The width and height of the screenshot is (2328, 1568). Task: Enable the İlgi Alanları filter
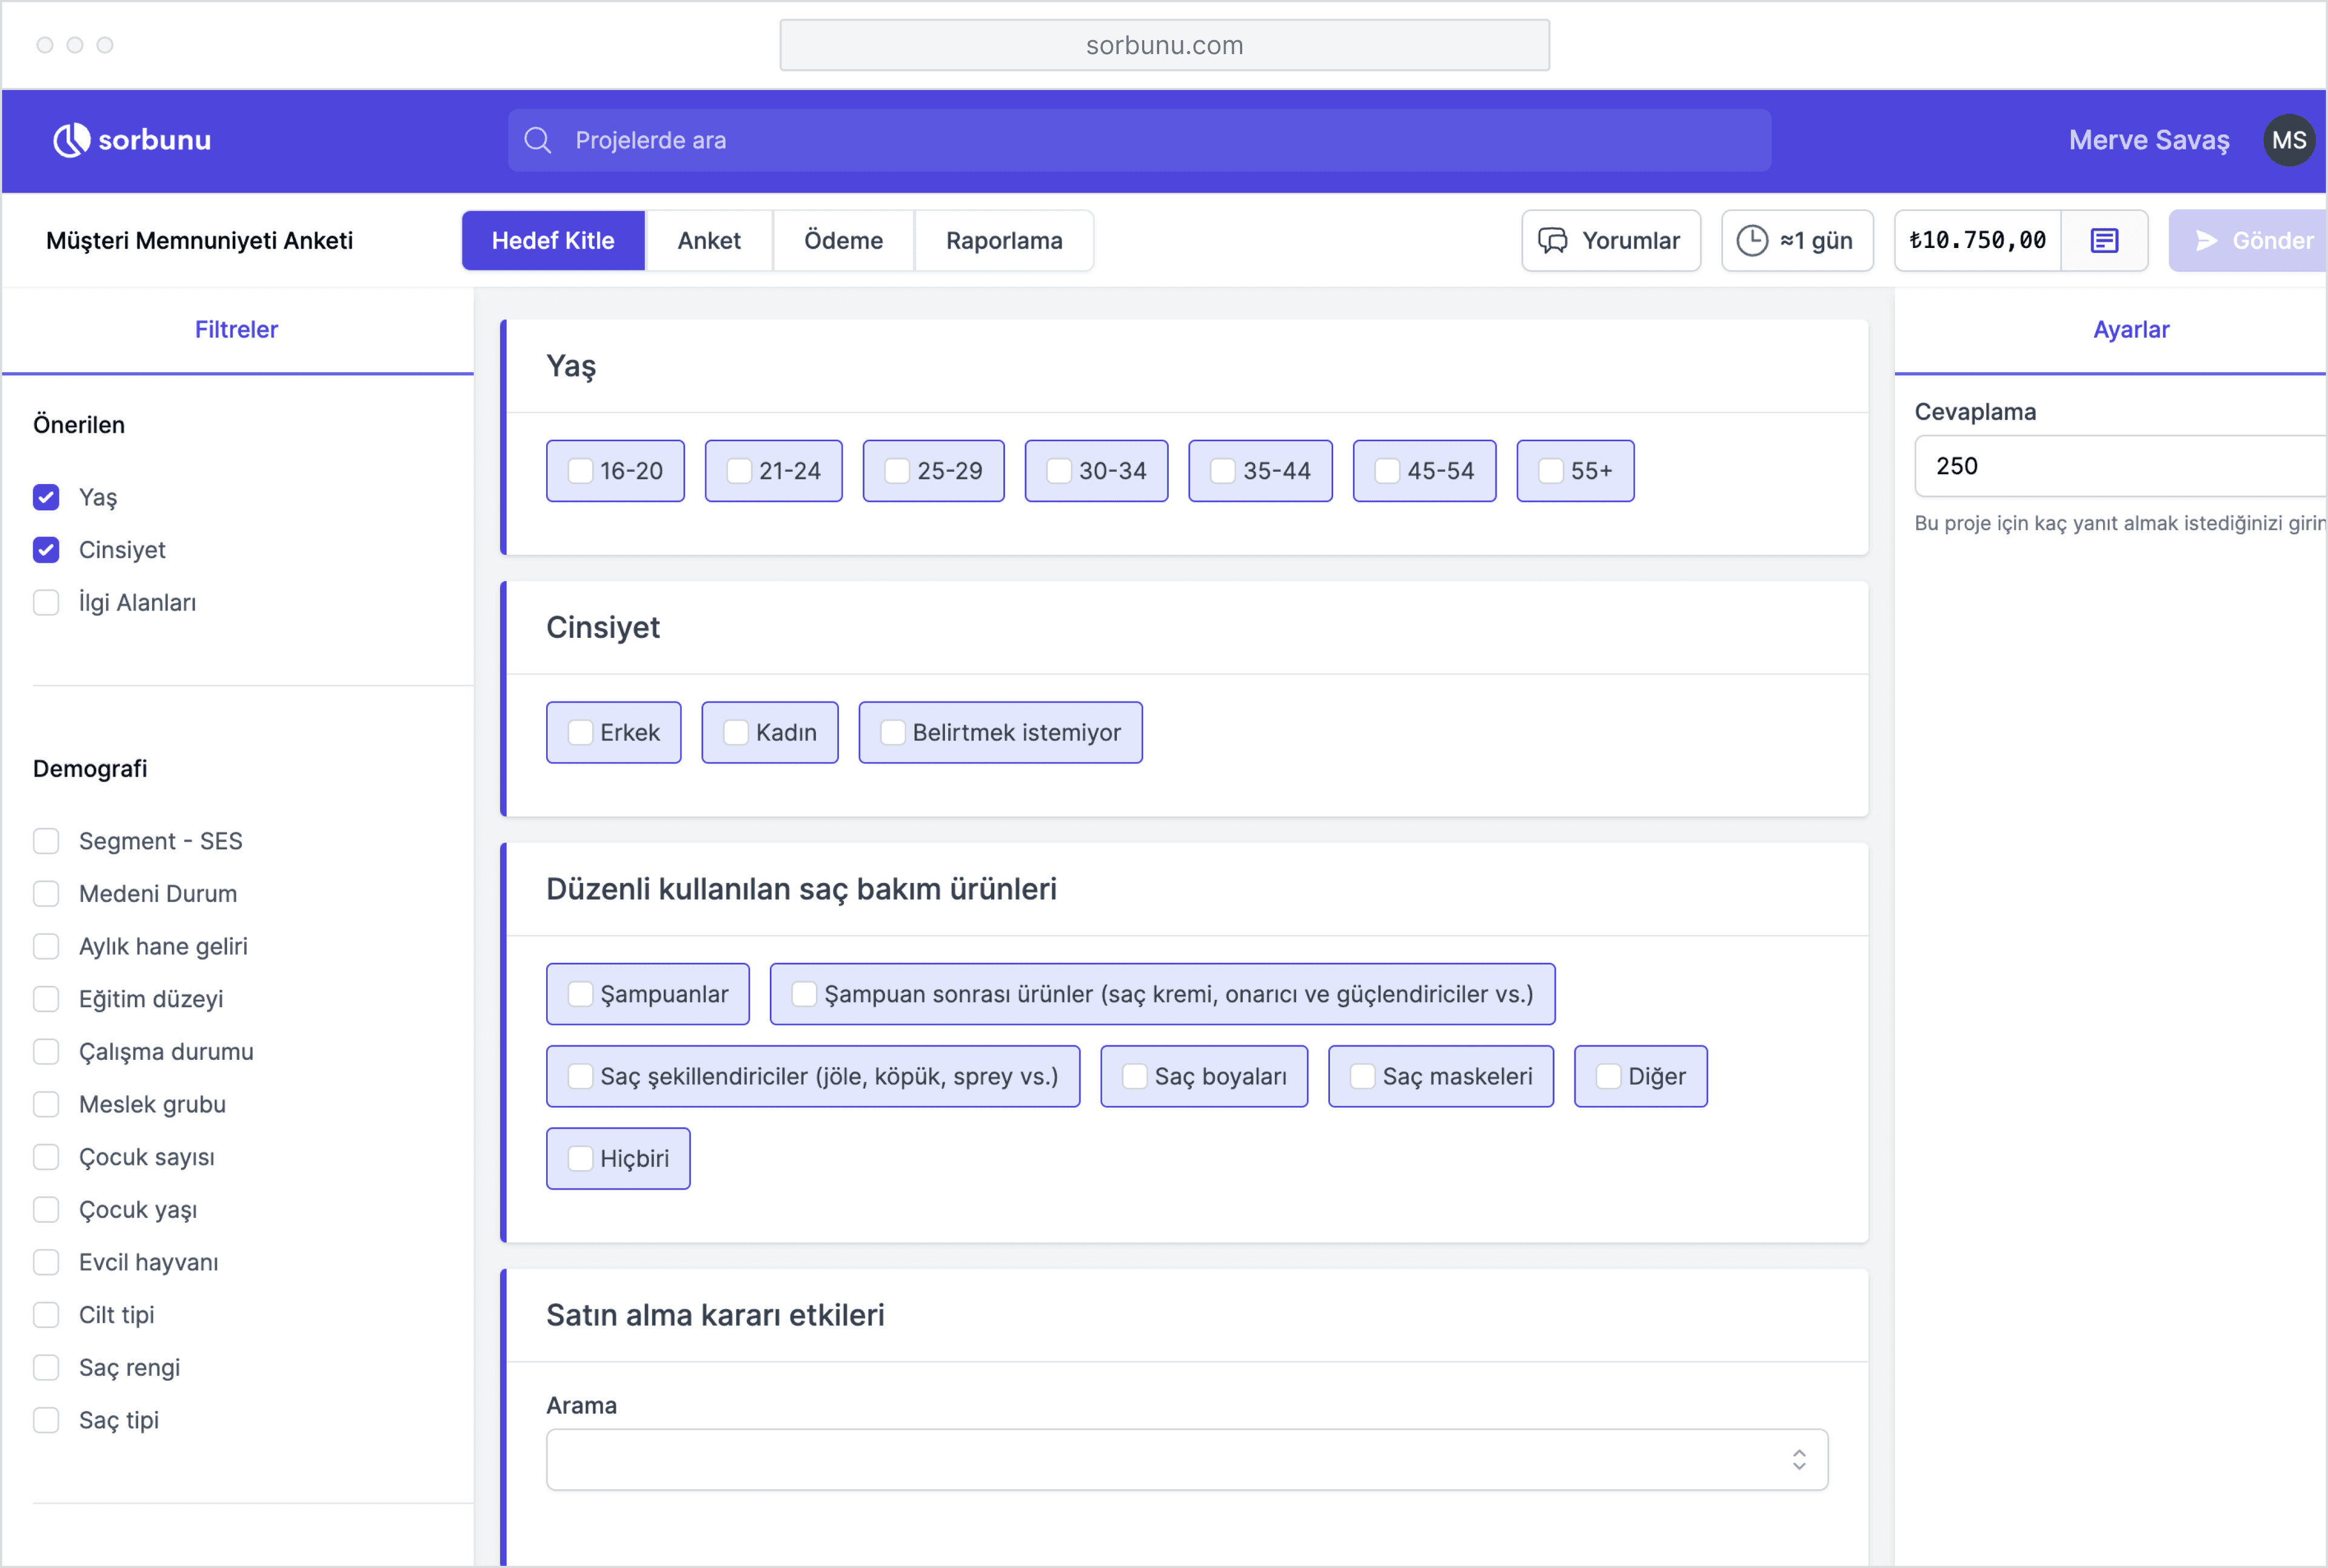click(x=46, y=602)
